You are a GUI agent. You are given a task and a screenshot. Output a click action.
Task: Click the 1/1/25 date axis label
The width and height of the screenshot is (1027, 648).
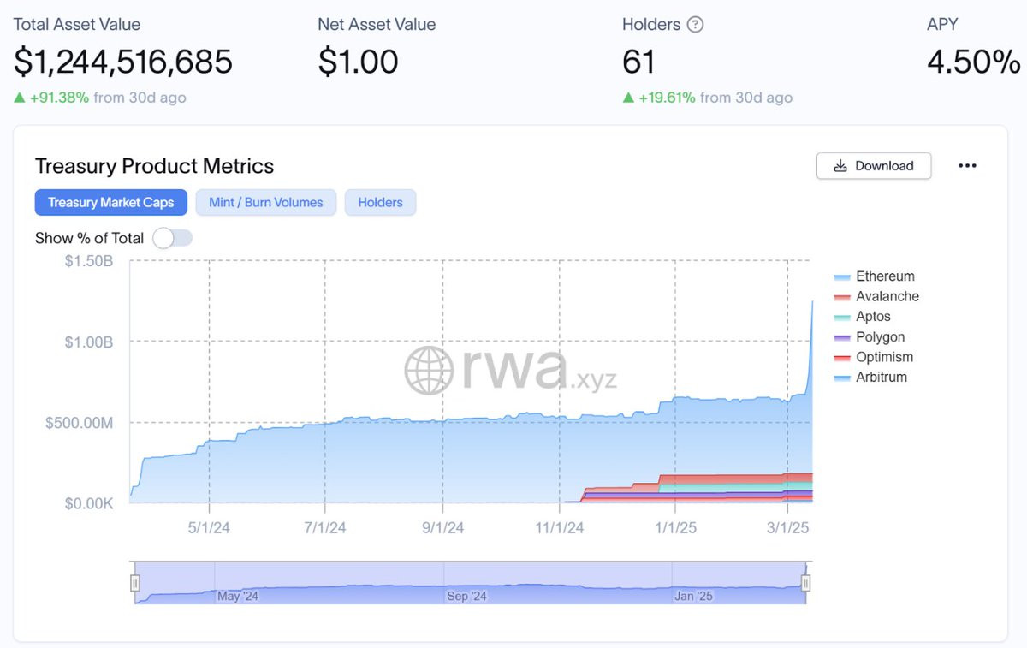pyautogui.click(x=675, y=527)
